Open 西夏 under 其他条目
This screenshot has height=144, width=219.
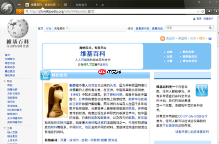click(63, 140)
